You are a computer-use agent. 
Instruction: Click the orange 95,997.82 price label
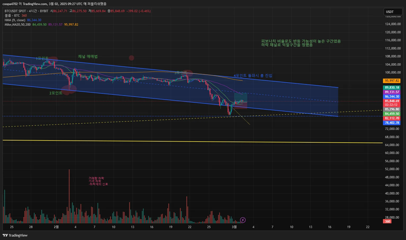click(392, 81)
